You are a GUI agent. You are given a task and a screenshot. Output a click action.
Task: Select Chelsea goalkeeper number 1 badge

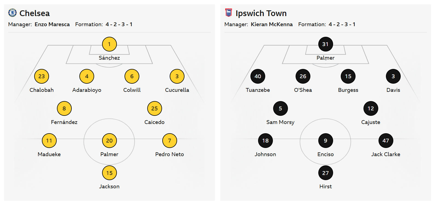pos(109,44)
